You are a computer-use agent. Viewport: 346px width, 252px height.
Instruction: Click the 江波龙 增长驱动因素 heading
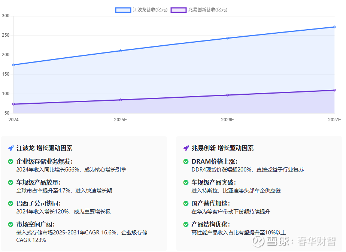click(45, 148)
